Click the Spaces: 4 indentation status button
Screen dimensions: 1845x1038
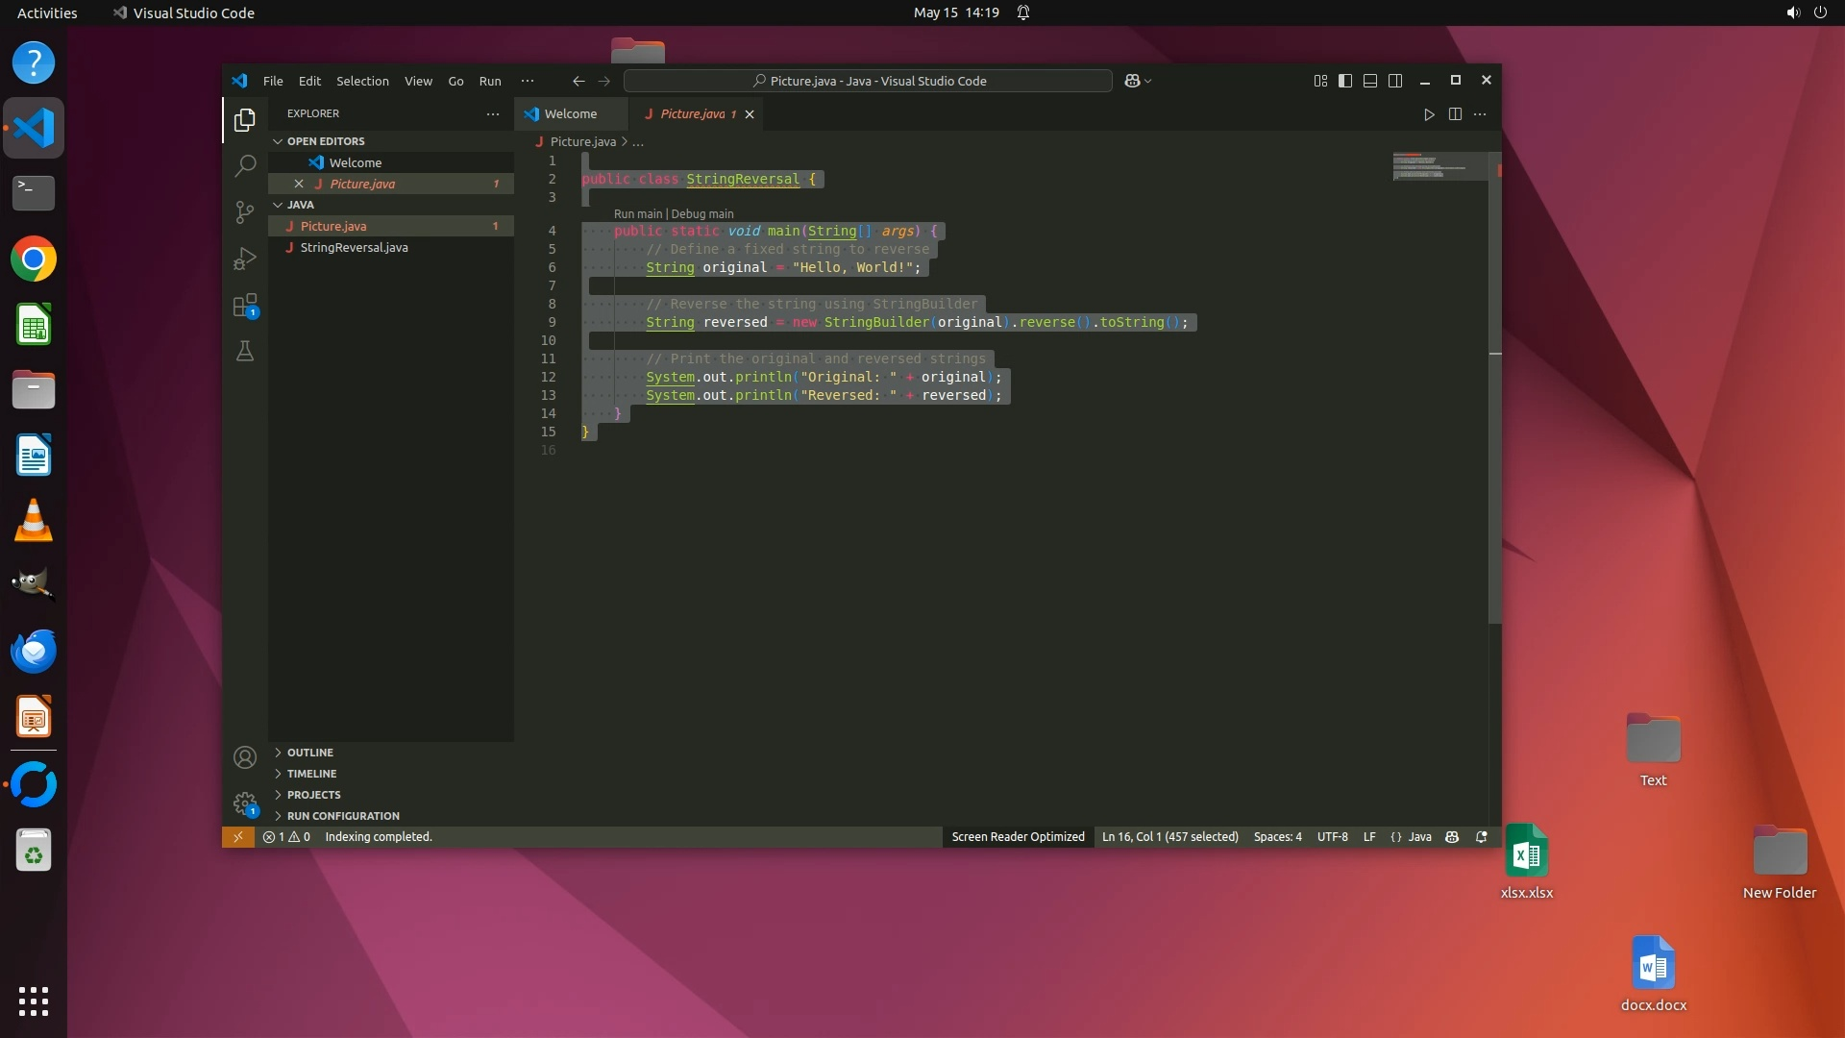[1277, 837]
